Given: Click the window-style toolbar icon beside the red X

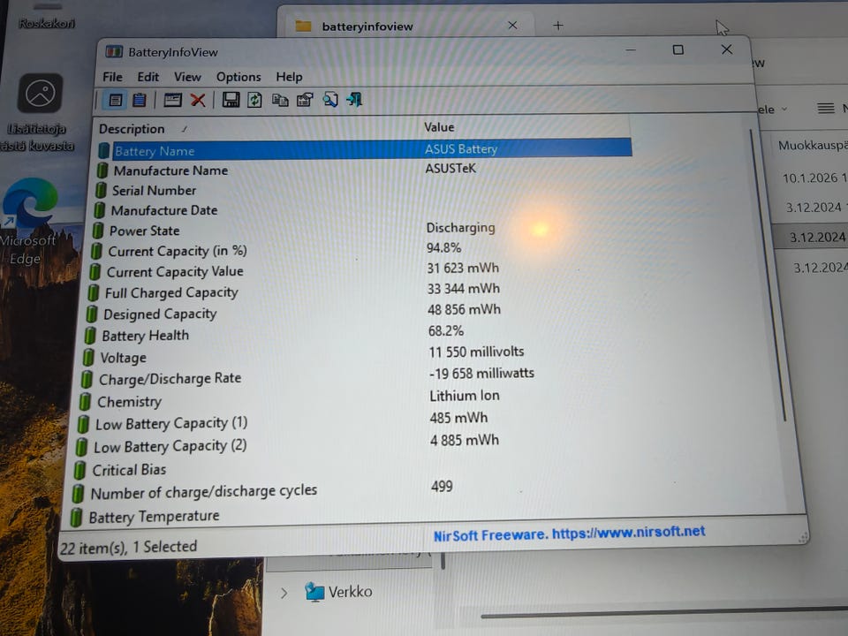Looking at the screenshot, I should coord(172,100).
